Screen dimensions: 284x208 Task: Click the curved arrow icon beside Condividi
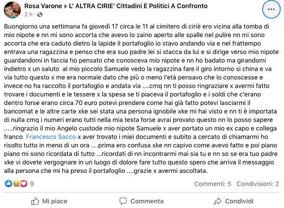[218, 201]
